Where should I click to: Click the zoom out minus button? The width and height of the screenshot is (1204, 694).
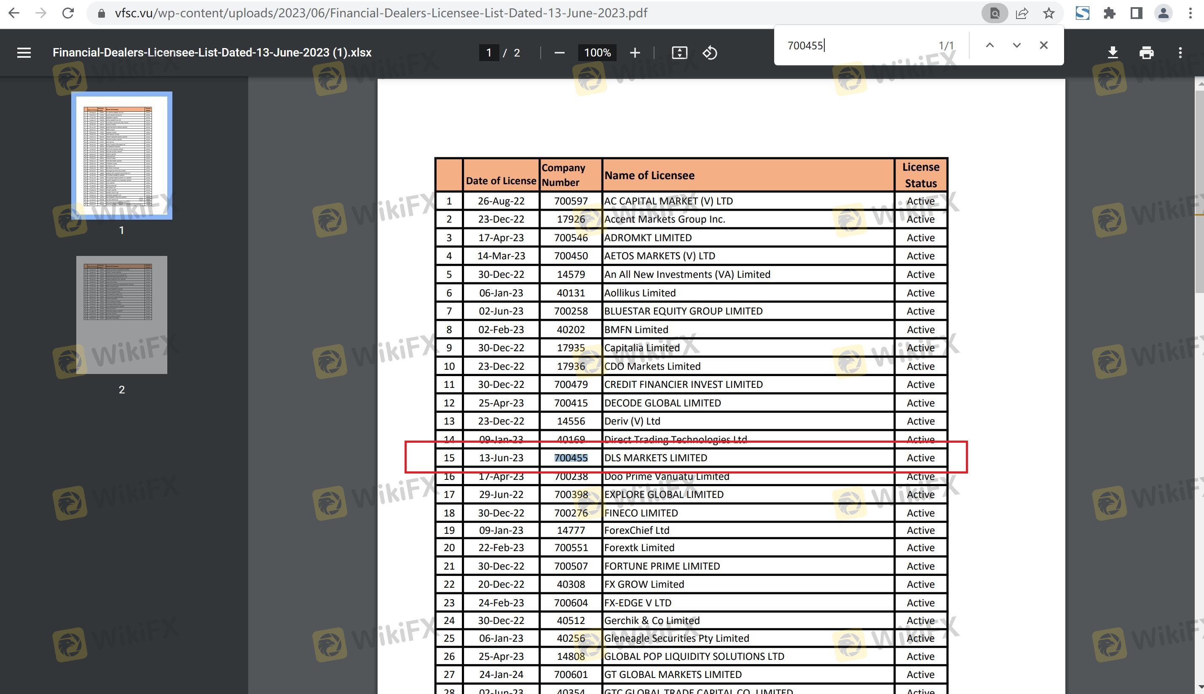click(x=560, y=52)
